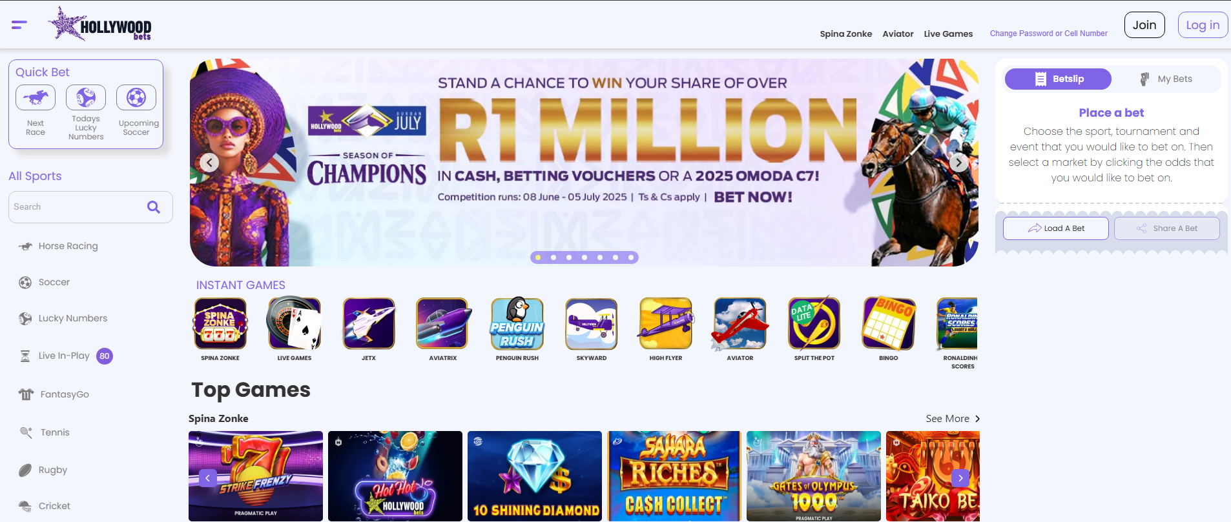This screenshot has height=522, width=1231.
Task: Click the search magnifier icon
Action: pos(154,207)
